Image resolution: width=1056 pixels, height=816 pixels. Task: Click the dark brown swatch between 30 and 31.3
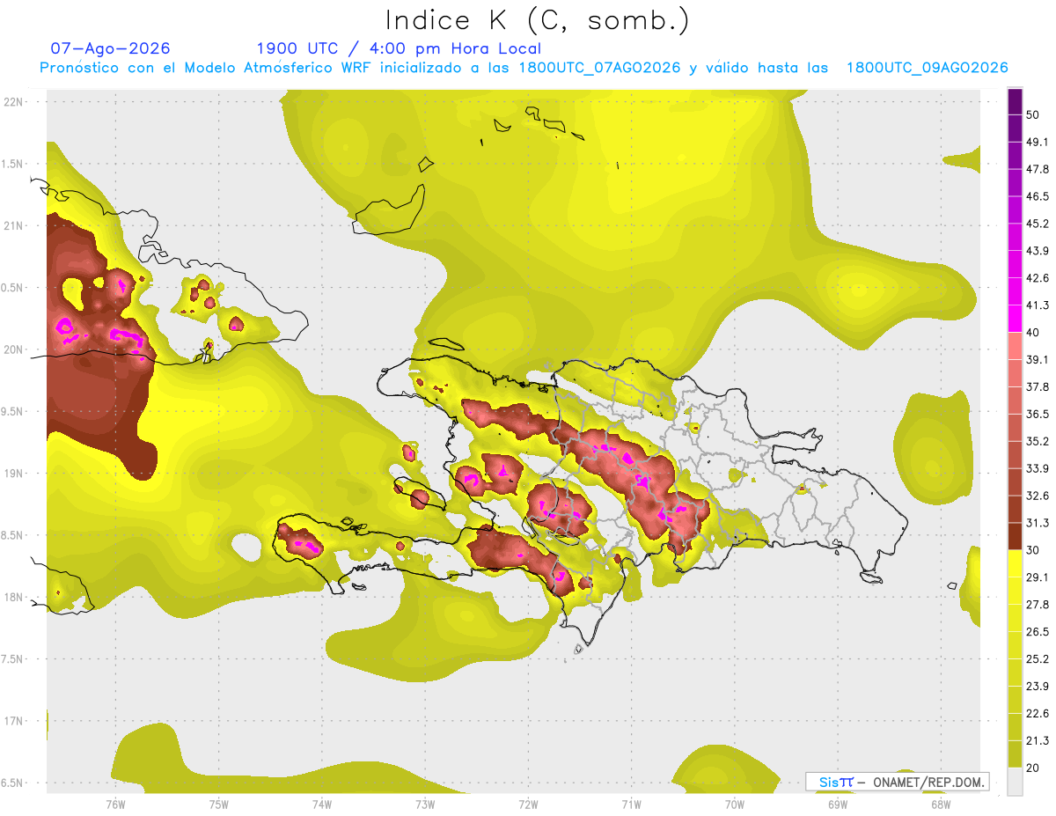click(1015, 536)
